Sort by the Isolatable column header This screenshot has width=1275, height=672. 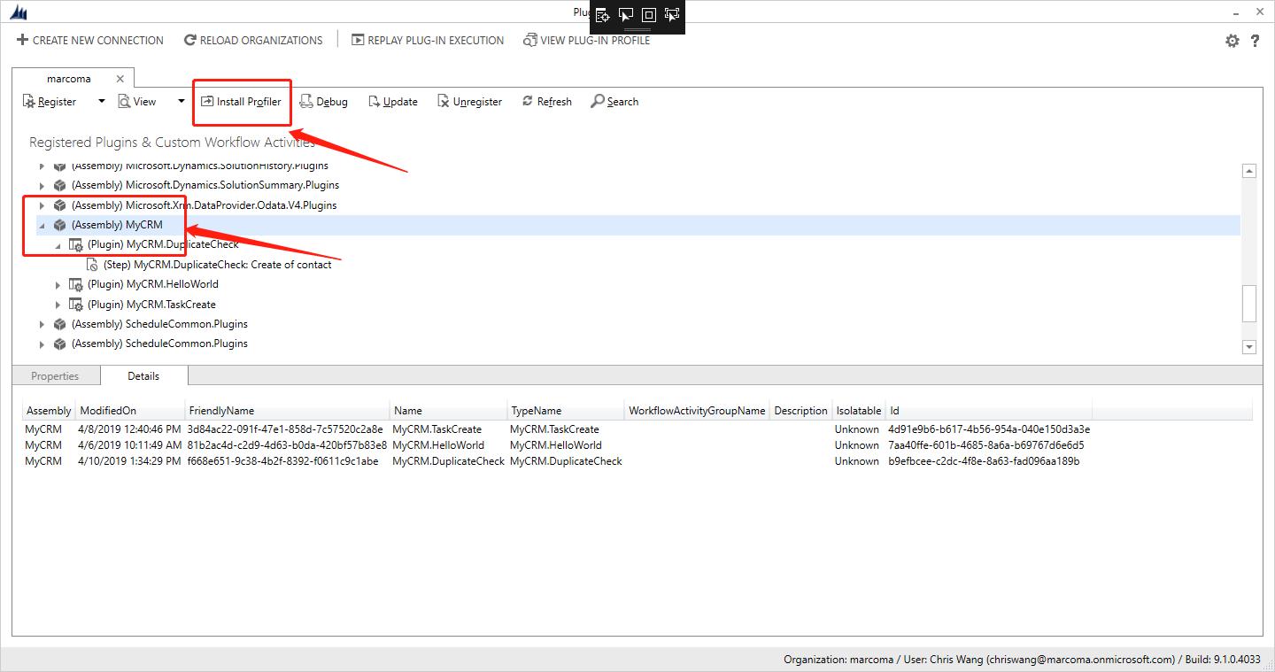point(859,411)
